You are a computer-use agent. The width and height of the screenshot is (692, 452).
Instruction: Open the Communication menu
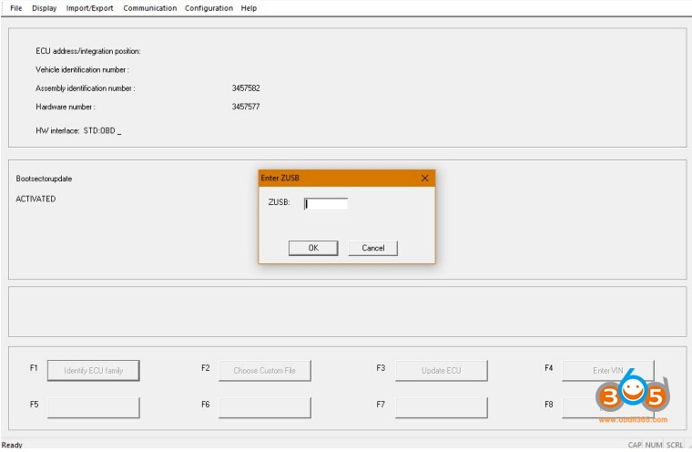point(149,8)
